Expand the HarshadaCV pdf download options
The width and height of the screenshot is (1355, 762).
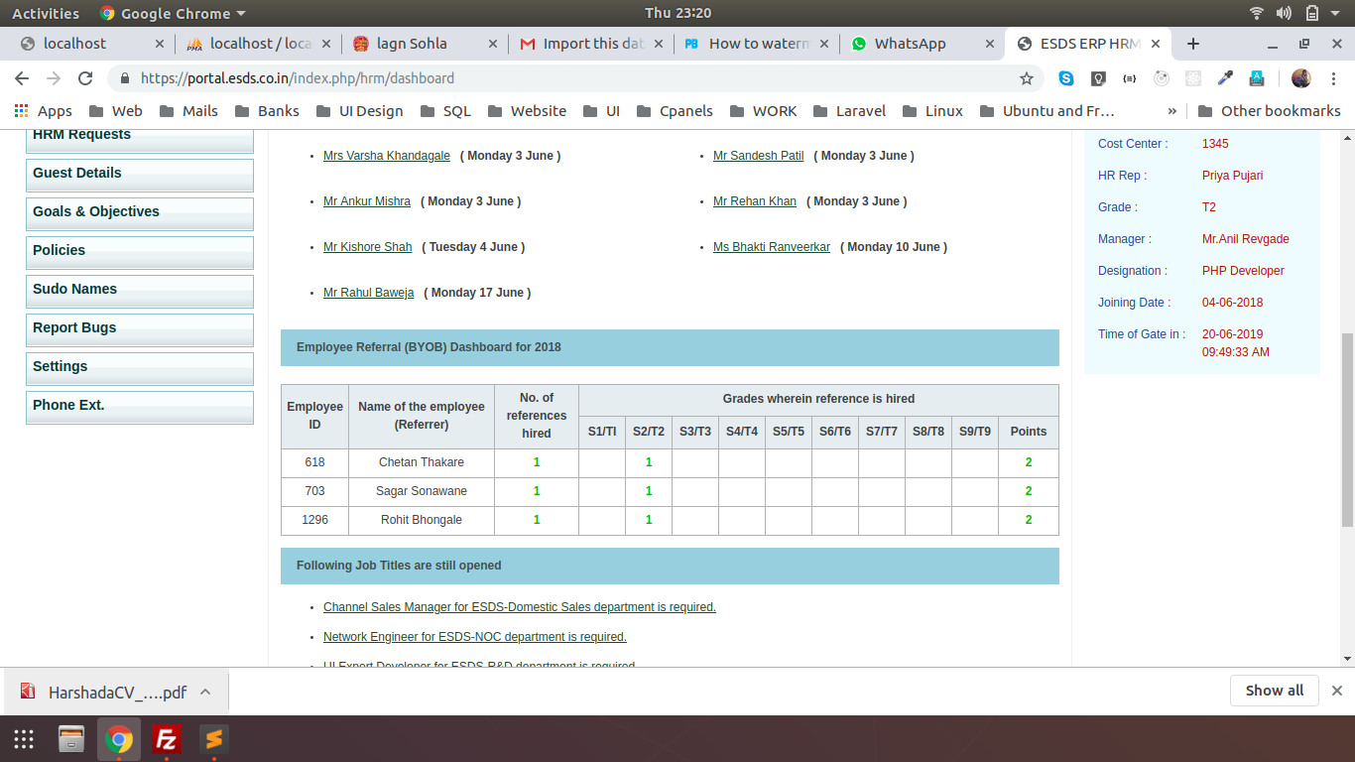205,692
